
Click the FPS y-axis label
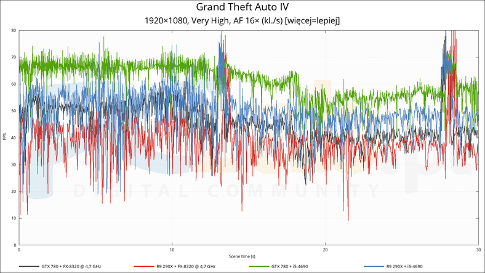(5, 137)
